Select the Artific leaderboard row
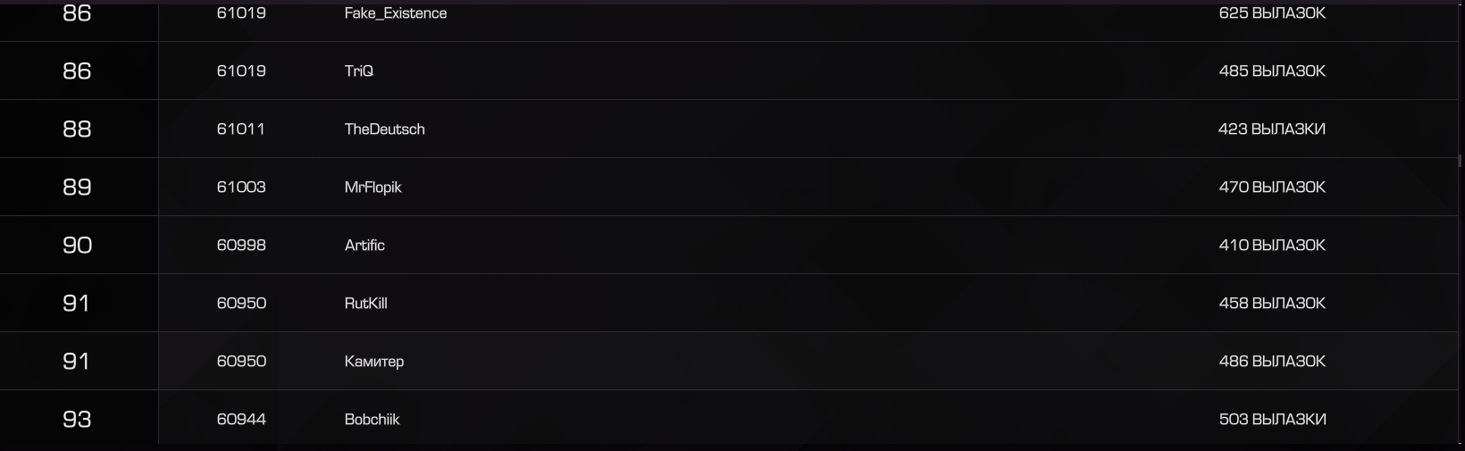1465x451 pixels. 729,245
